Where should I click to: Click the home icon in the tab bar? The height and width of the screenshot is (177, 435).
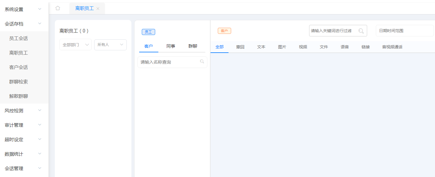[57, 8]
